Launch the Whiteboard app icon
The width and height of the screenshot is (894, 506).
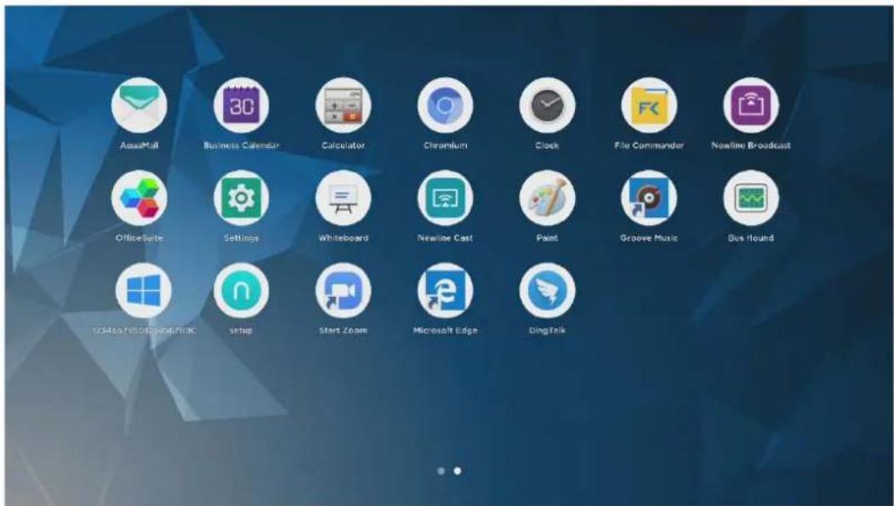[344, 198]
